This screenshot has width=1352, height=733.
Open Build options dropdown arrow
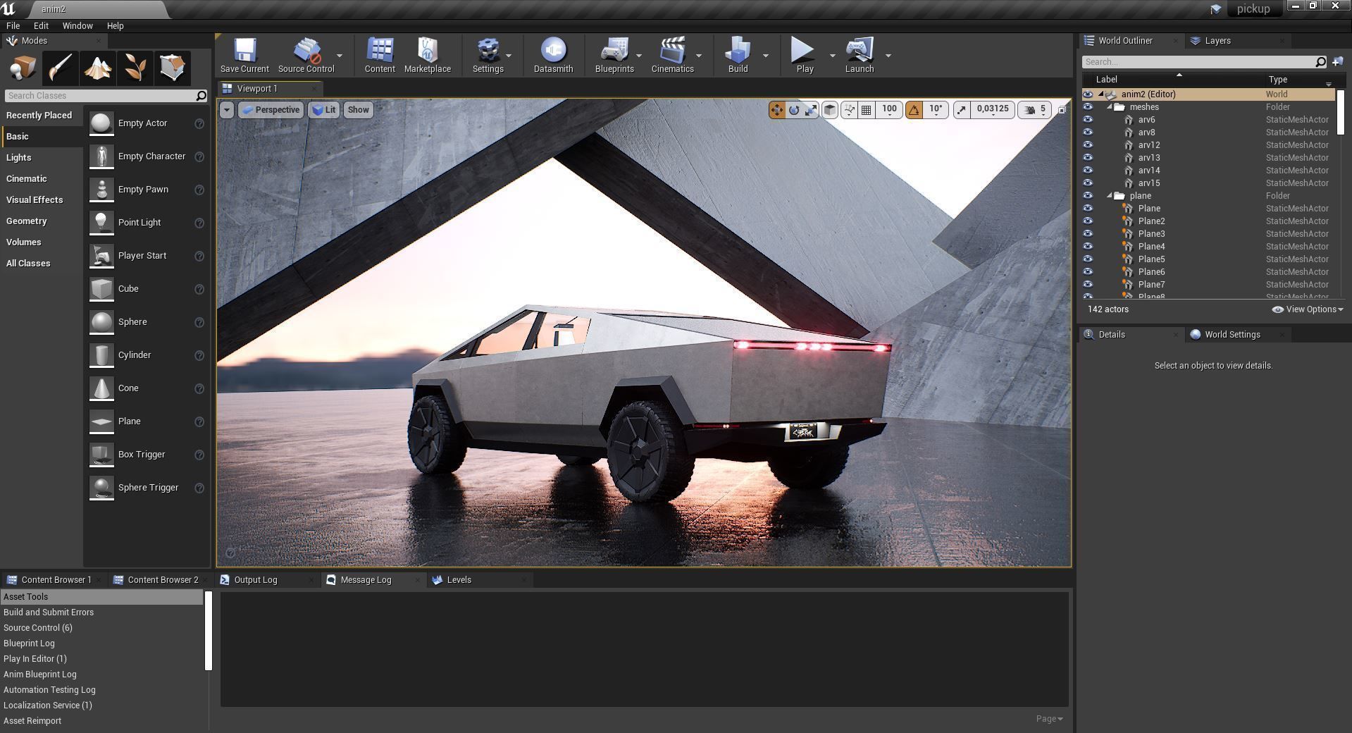point(766,56)
